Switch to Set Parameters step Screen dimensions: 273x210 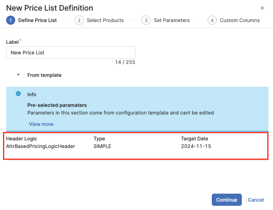(171, 20)
